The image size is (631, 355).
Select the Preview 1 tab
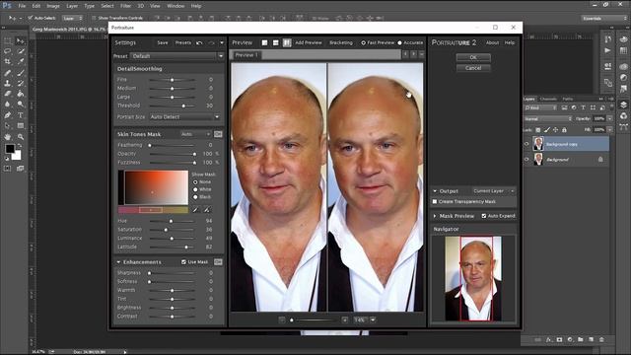click(245, 55)
